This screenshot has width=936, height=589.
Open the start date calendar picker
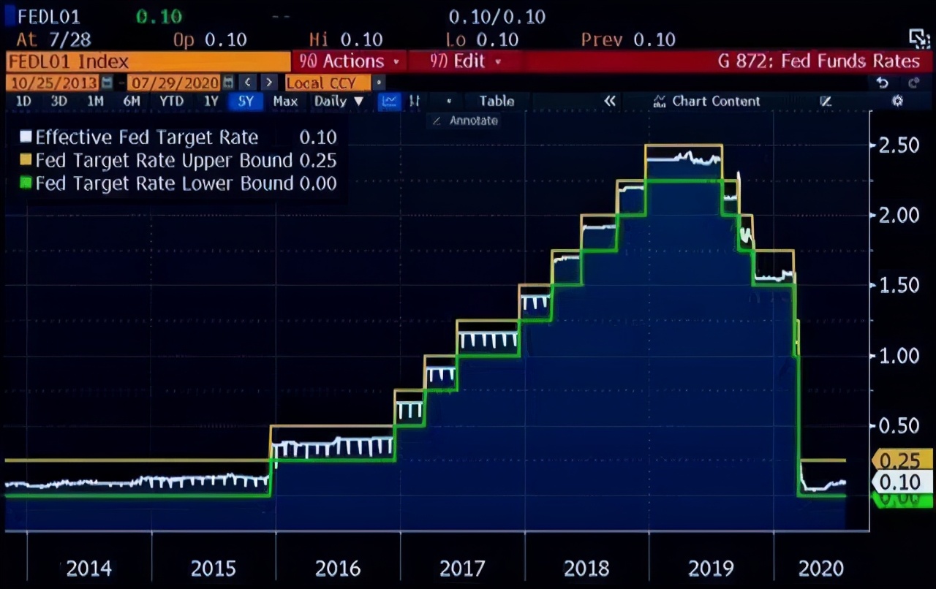[108, 83]
